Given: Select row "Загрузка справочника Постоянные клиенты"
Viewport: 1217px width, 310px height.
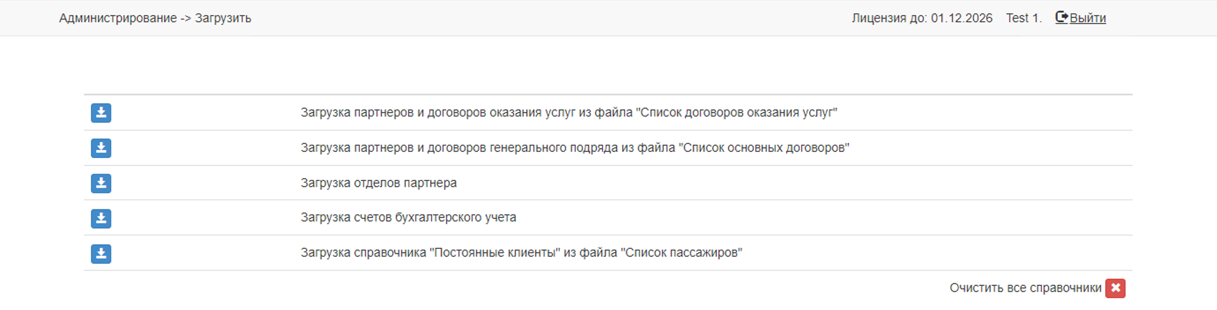Looking at the screenshot, I should (521, 253).
